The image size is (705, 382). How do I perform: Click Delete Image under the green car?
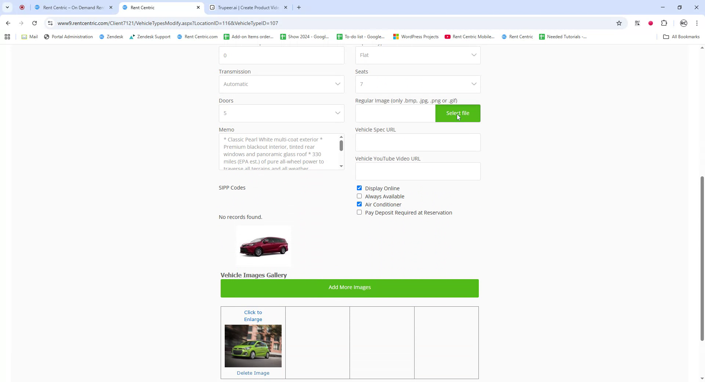pos(253,372)
